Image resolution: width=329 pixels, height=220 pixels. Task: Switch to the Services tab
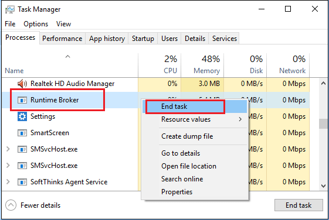point(224,39)
